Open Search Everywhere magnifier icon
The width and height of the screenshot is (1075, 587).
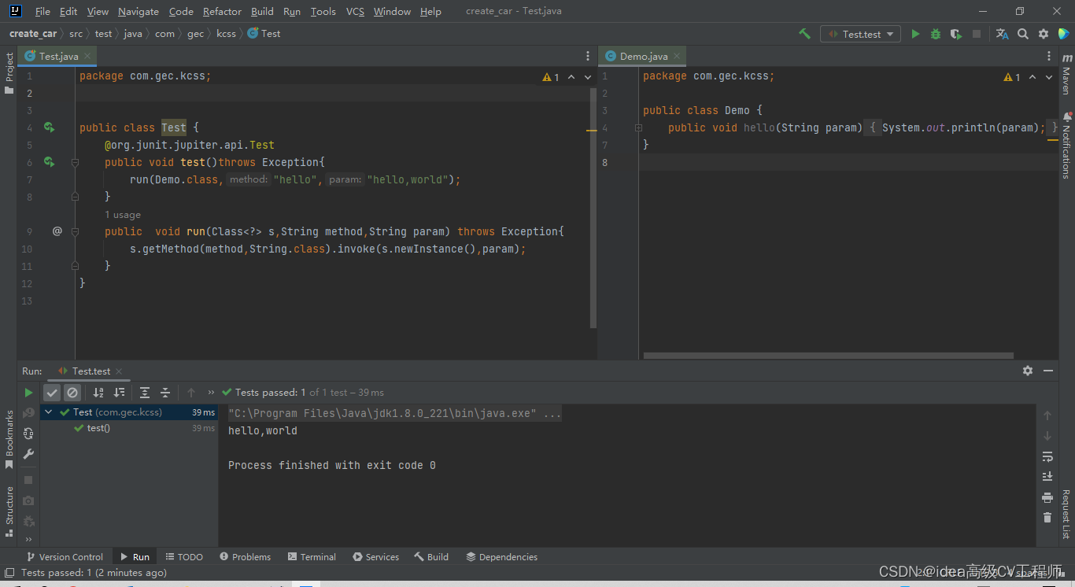click(x=1023, y=34)
